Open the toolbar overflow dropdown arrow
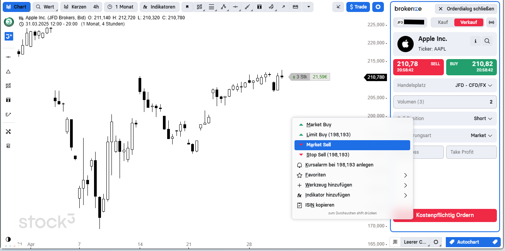This screenshot has width=505, height=251. [308, 7]
